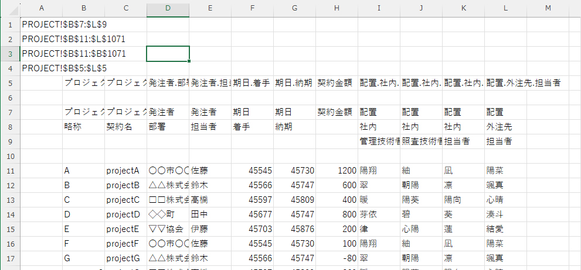
Task: Click the 45877 date value's neighbor 45876 cell
Action: tap(294, 228)
